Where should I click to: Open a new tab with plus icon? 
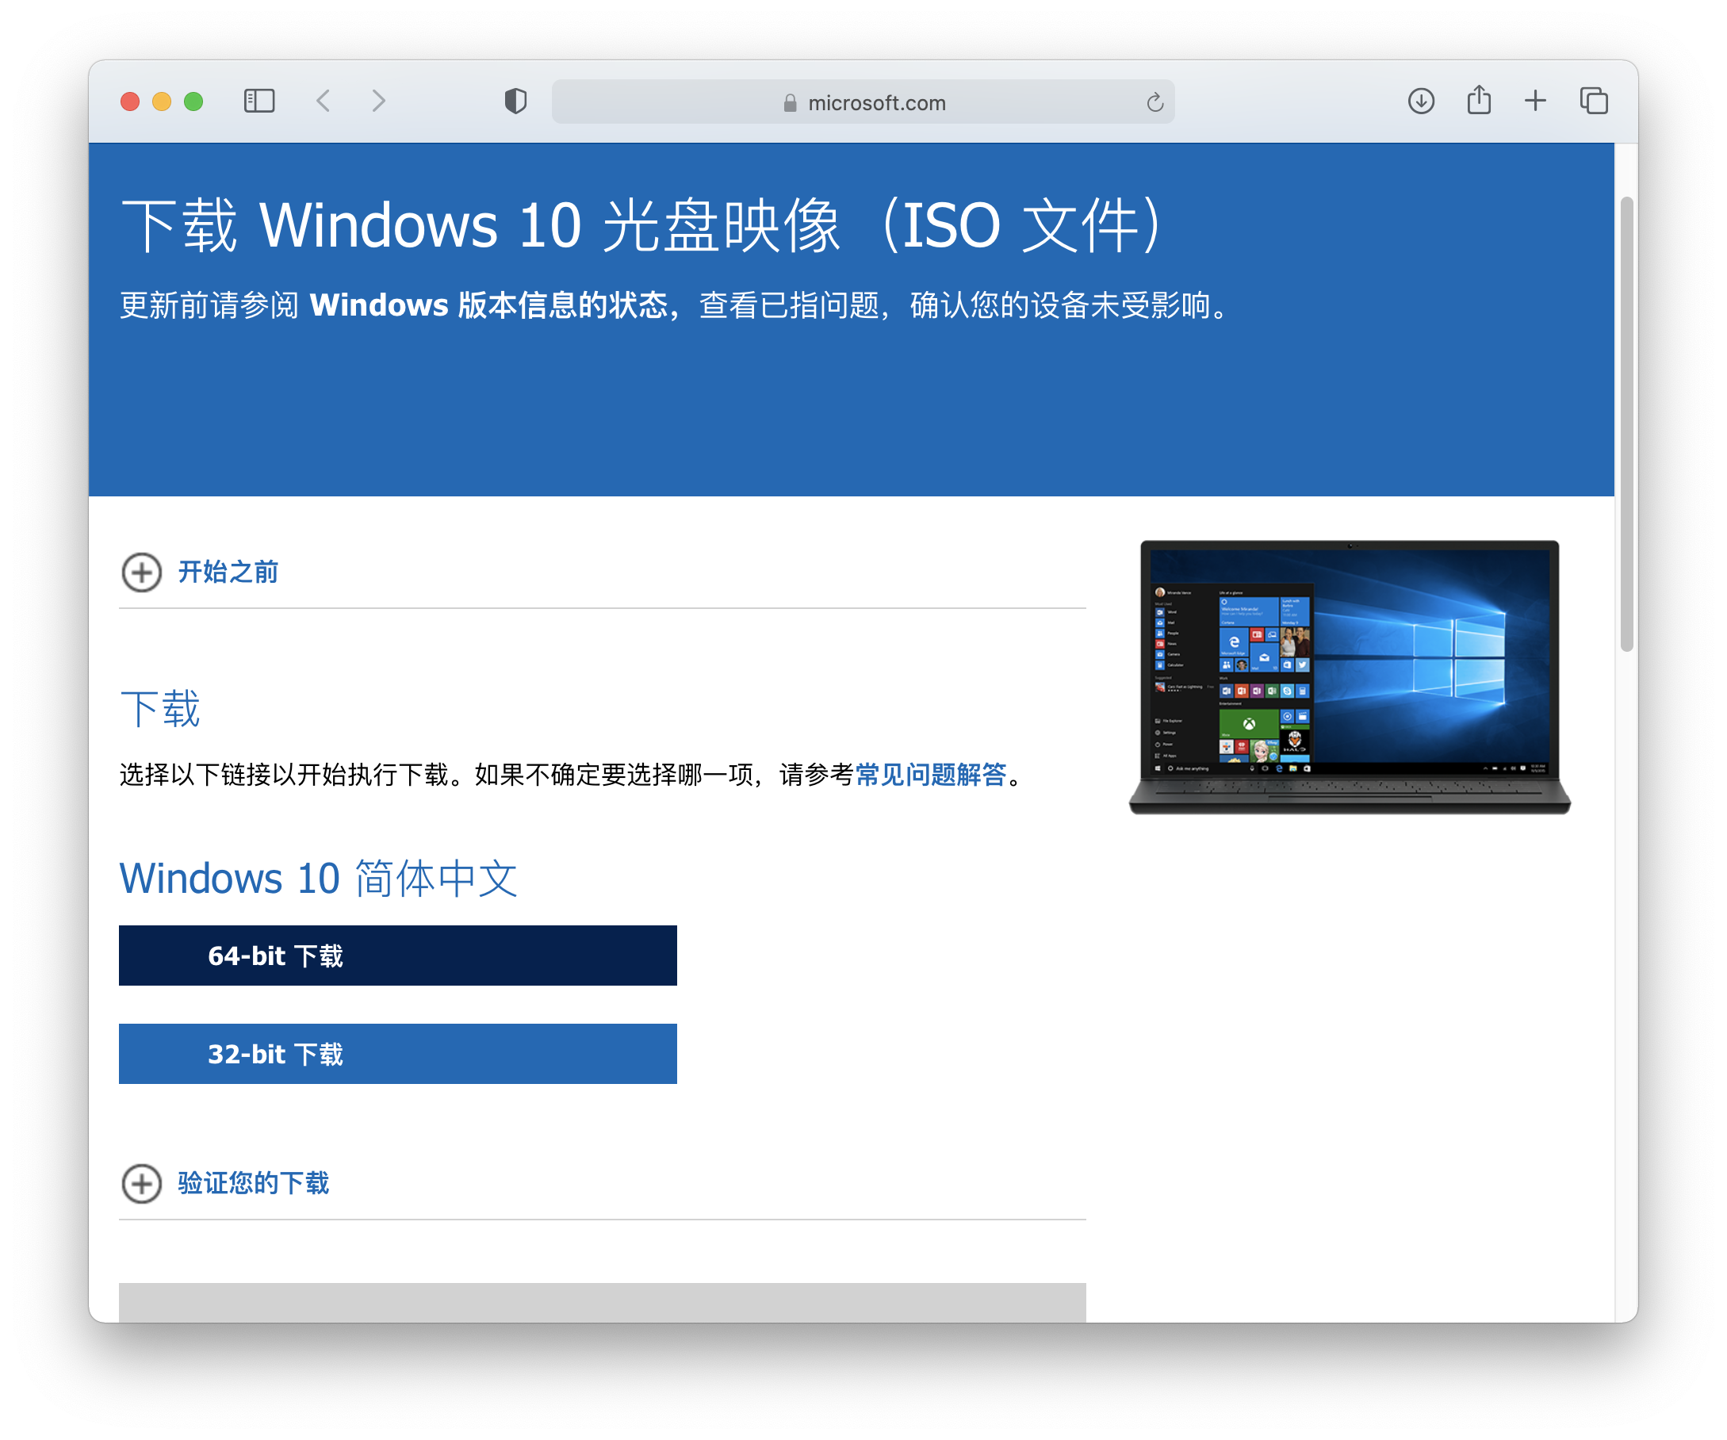[x=1535, y=101]
